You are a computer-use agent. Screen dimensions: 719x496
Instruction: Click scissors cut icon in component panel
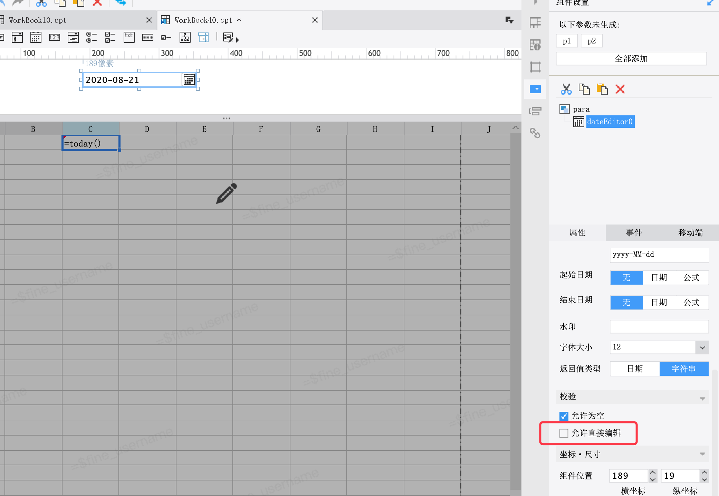566,89
